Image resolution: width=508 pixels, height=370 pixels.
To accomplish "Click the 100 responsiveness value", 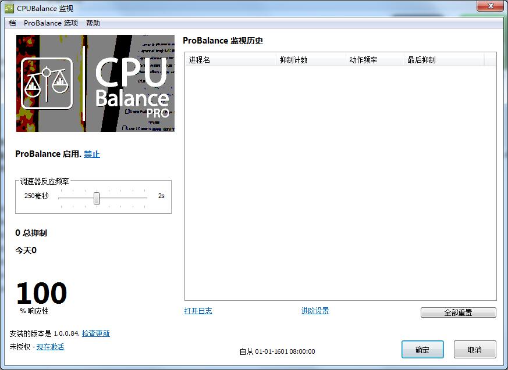I will 41,293.
